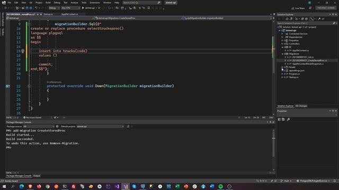Open the Extensions menu
Screen dimensions: 339x190
point(95,3)
